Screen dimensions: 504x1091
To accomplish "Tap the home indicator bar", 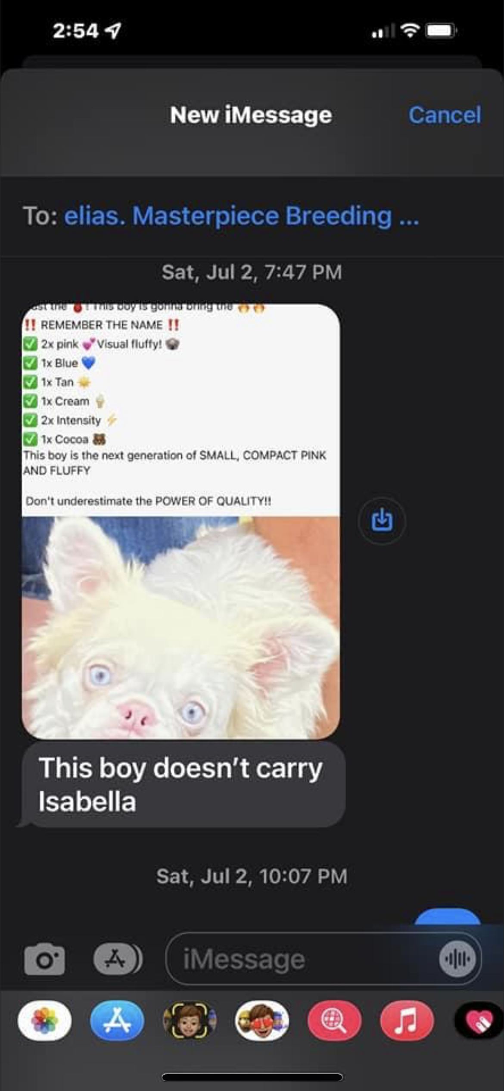I will tap(252, 1077).
